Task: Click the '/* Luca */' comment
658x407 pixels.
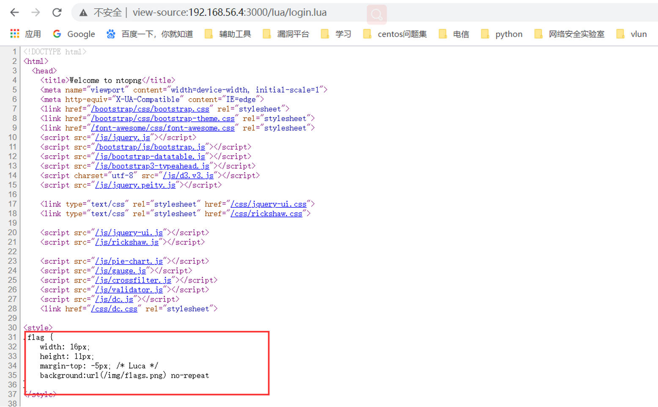Action: click(x=137, y=366)
